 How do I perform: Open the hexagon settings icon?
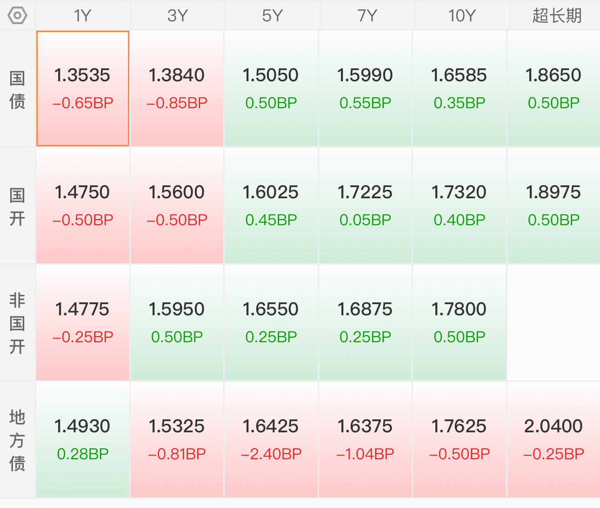coord(17,16)
